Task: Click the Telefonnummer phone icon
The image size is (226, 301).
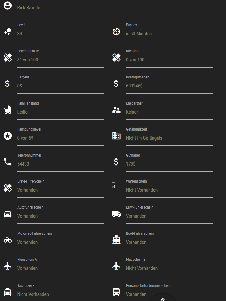Action: pyautogui.click(x=7, y=162)
